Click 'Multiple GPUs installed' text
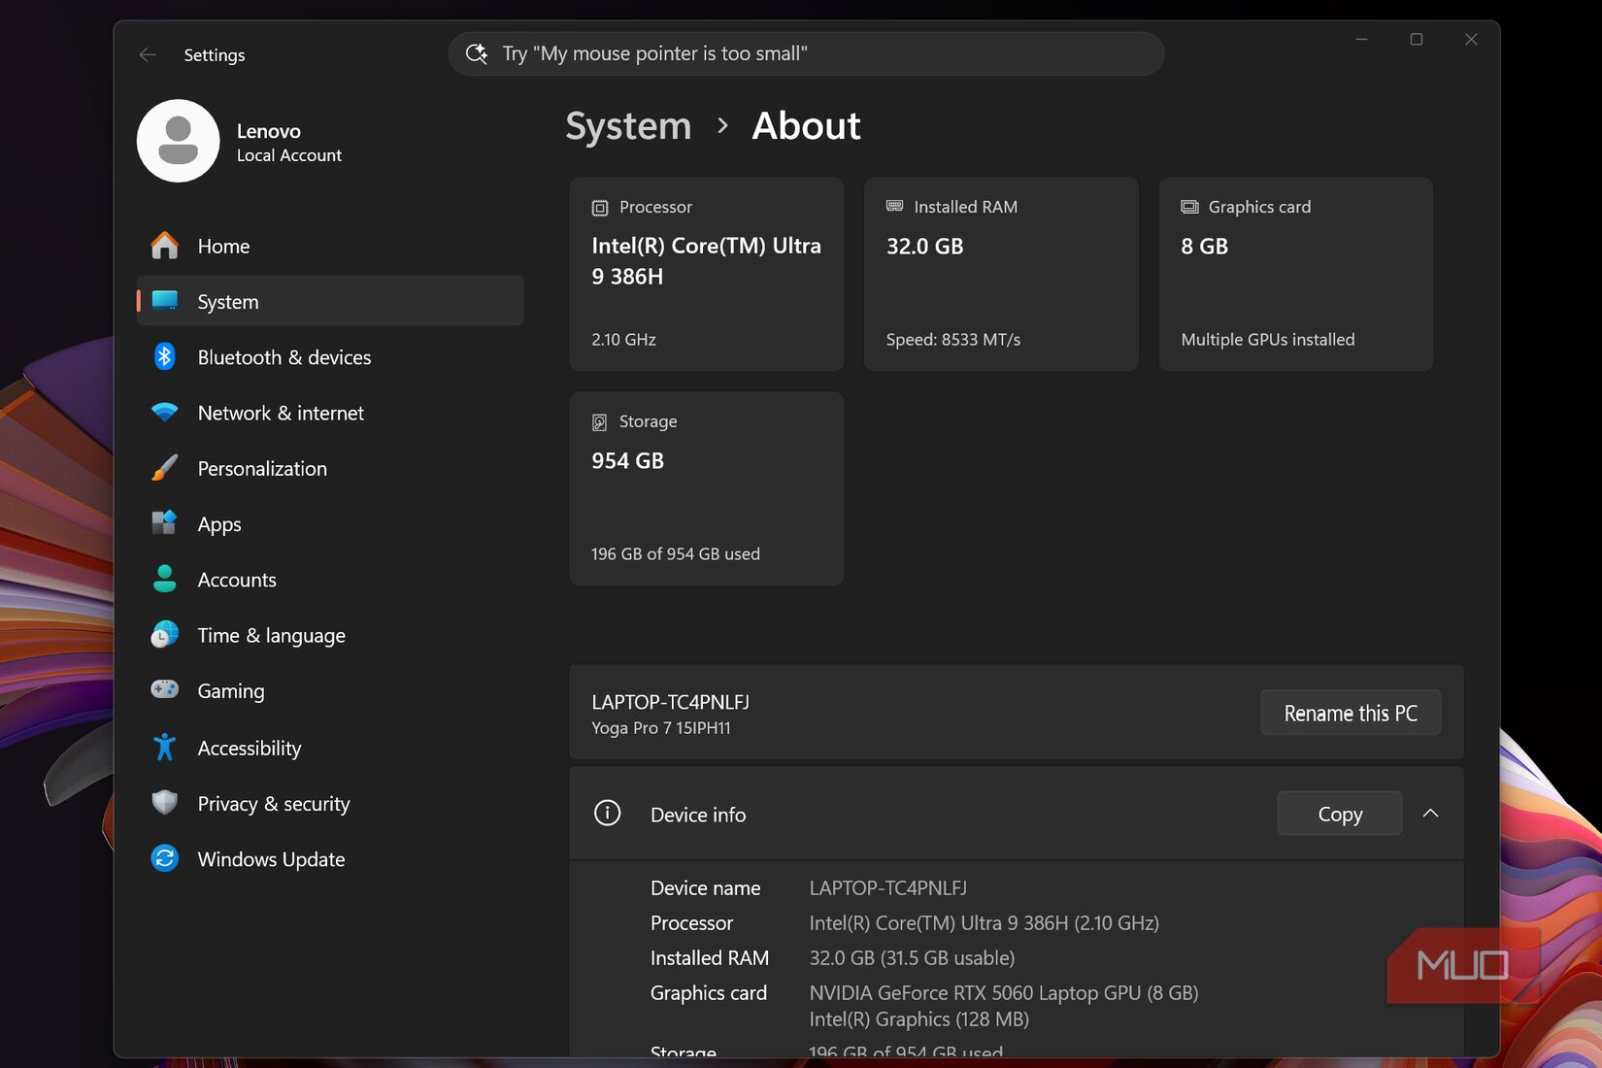This screenshot has width=1602, height=1068. tap(1268, 339)
